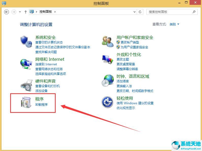Open recent locations dropdown arrow
Screen dimensions: 202x151
20,12
